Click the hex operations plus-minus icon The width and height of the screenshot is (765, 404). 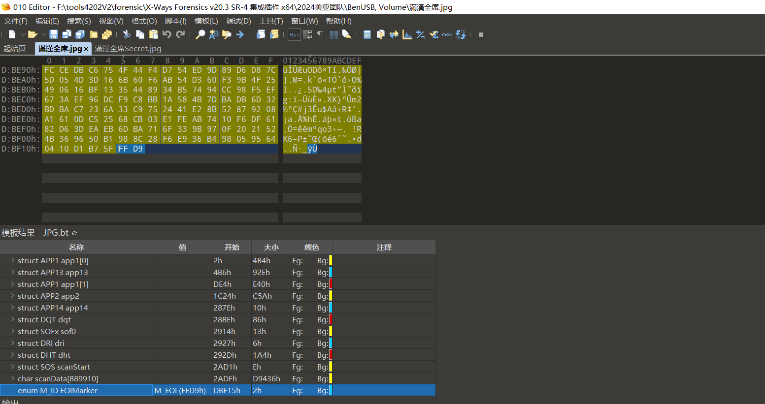pos(420,34)
